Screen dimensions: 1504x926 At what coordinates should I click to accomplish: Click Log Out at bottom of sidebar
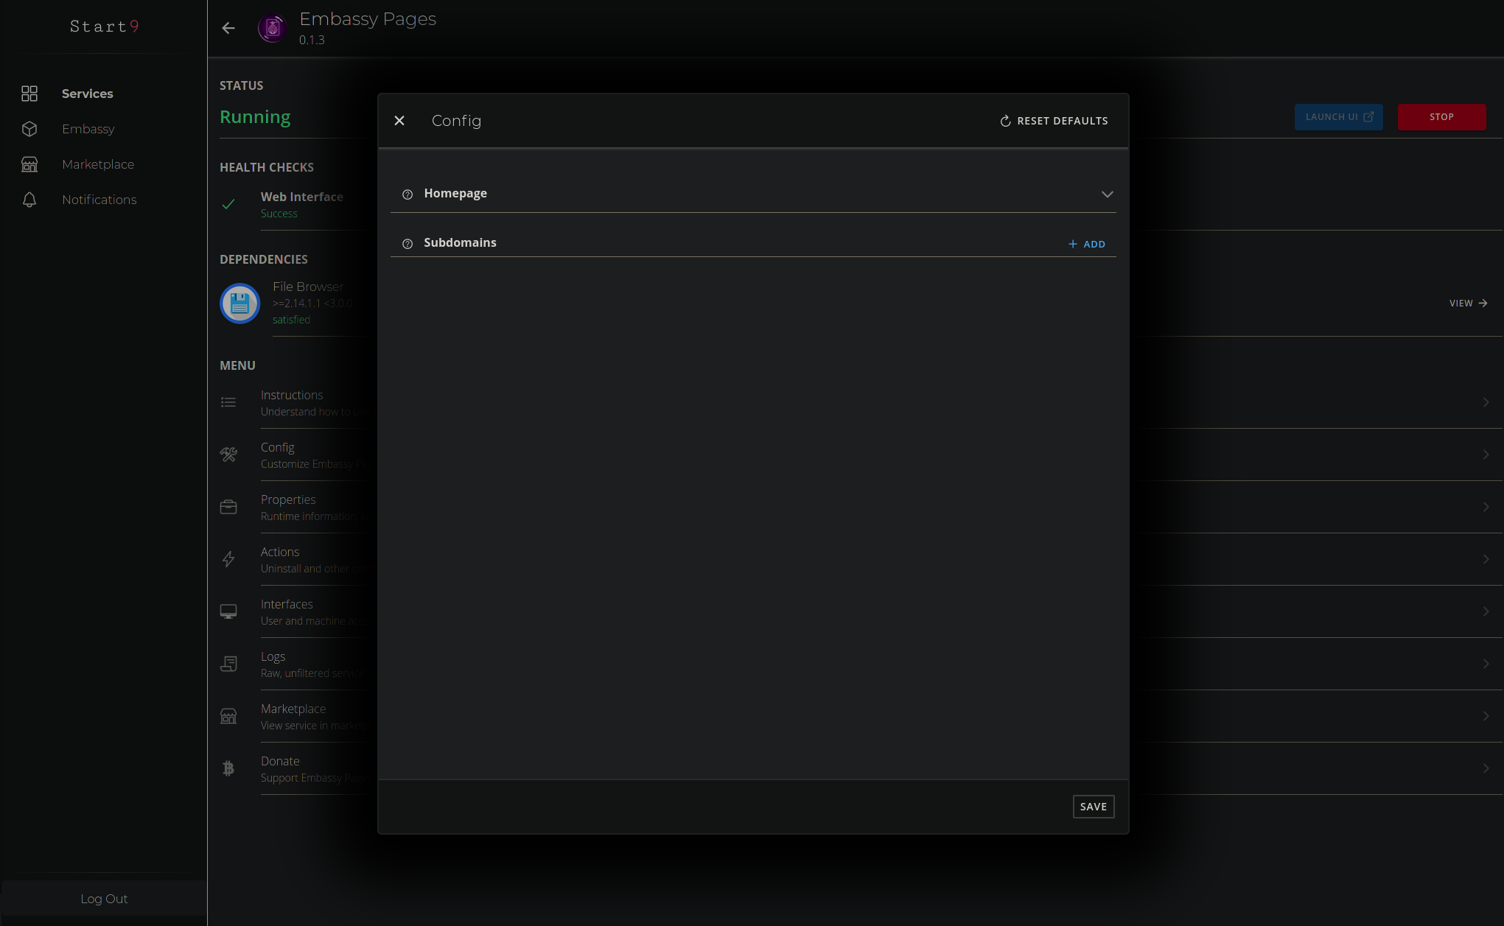pyautogui.click(x=104, y=899)
